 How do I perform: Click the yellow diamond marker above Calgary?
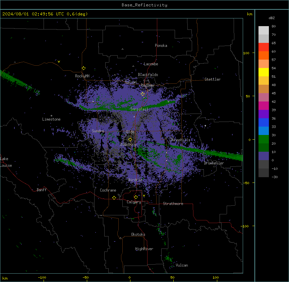pyautogui.click(x=136, y=197)
